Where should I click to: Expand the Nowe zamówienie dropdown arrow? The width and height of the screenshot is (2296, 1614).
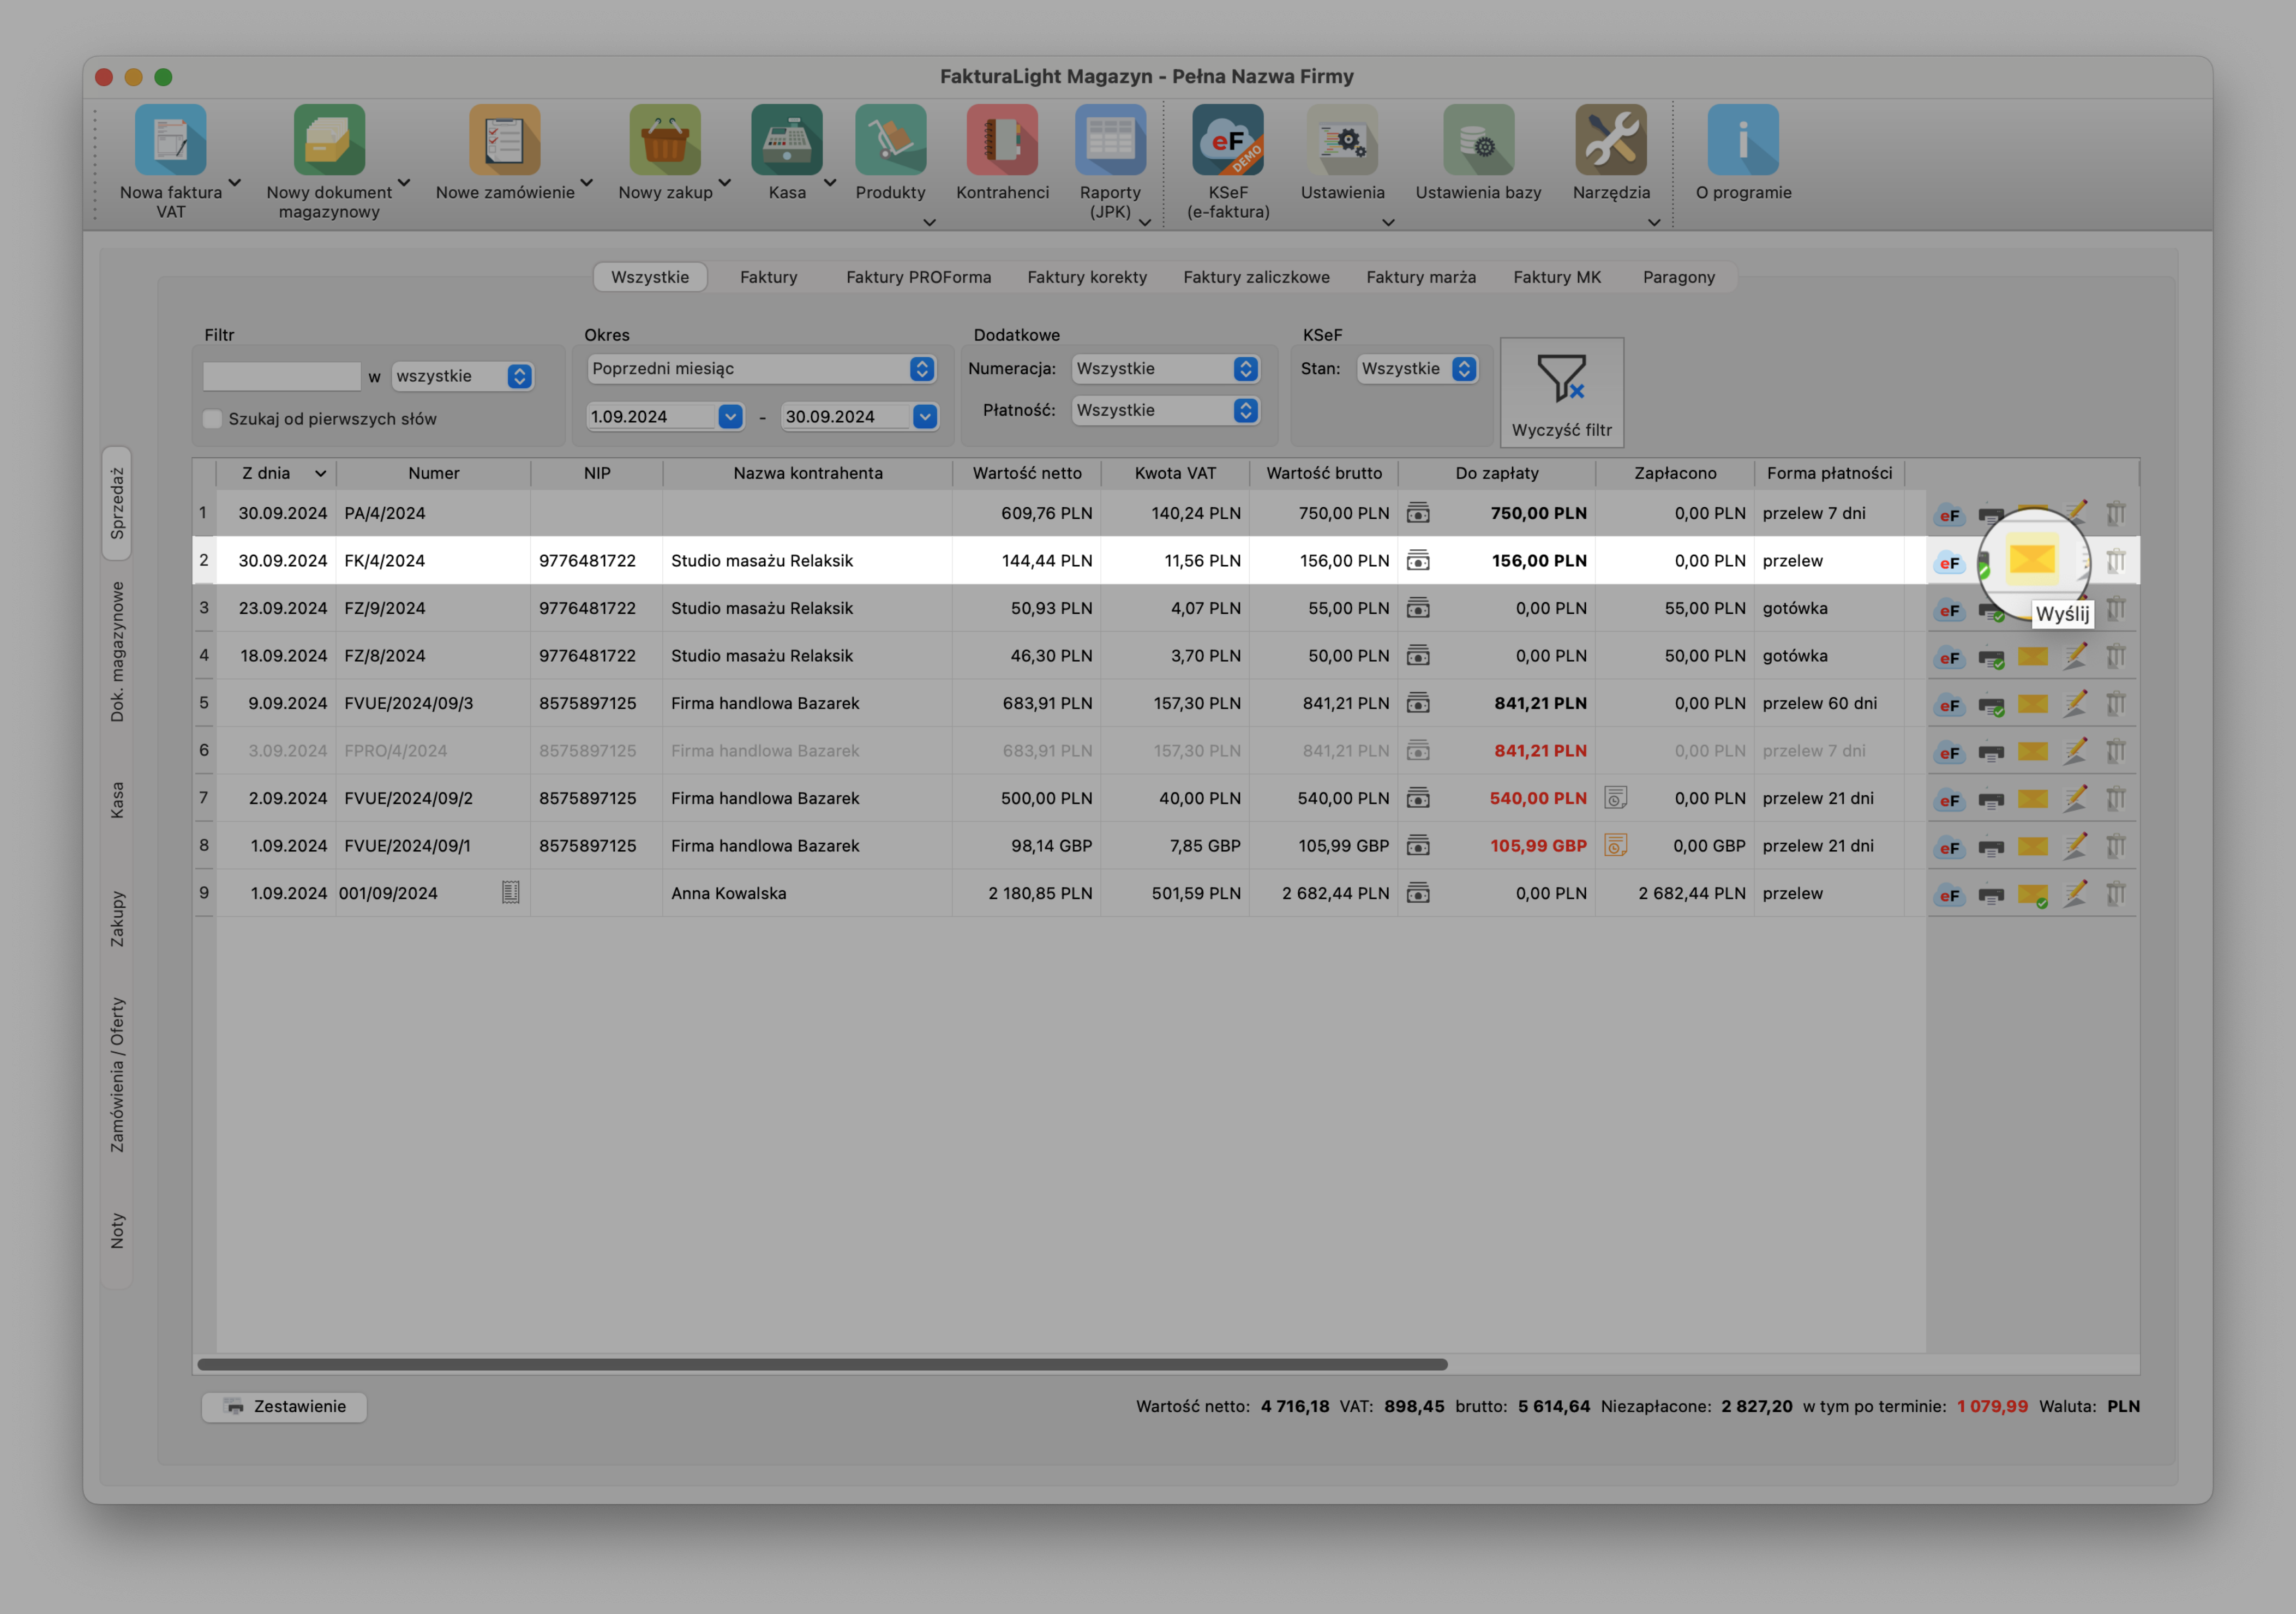(587, 183)
